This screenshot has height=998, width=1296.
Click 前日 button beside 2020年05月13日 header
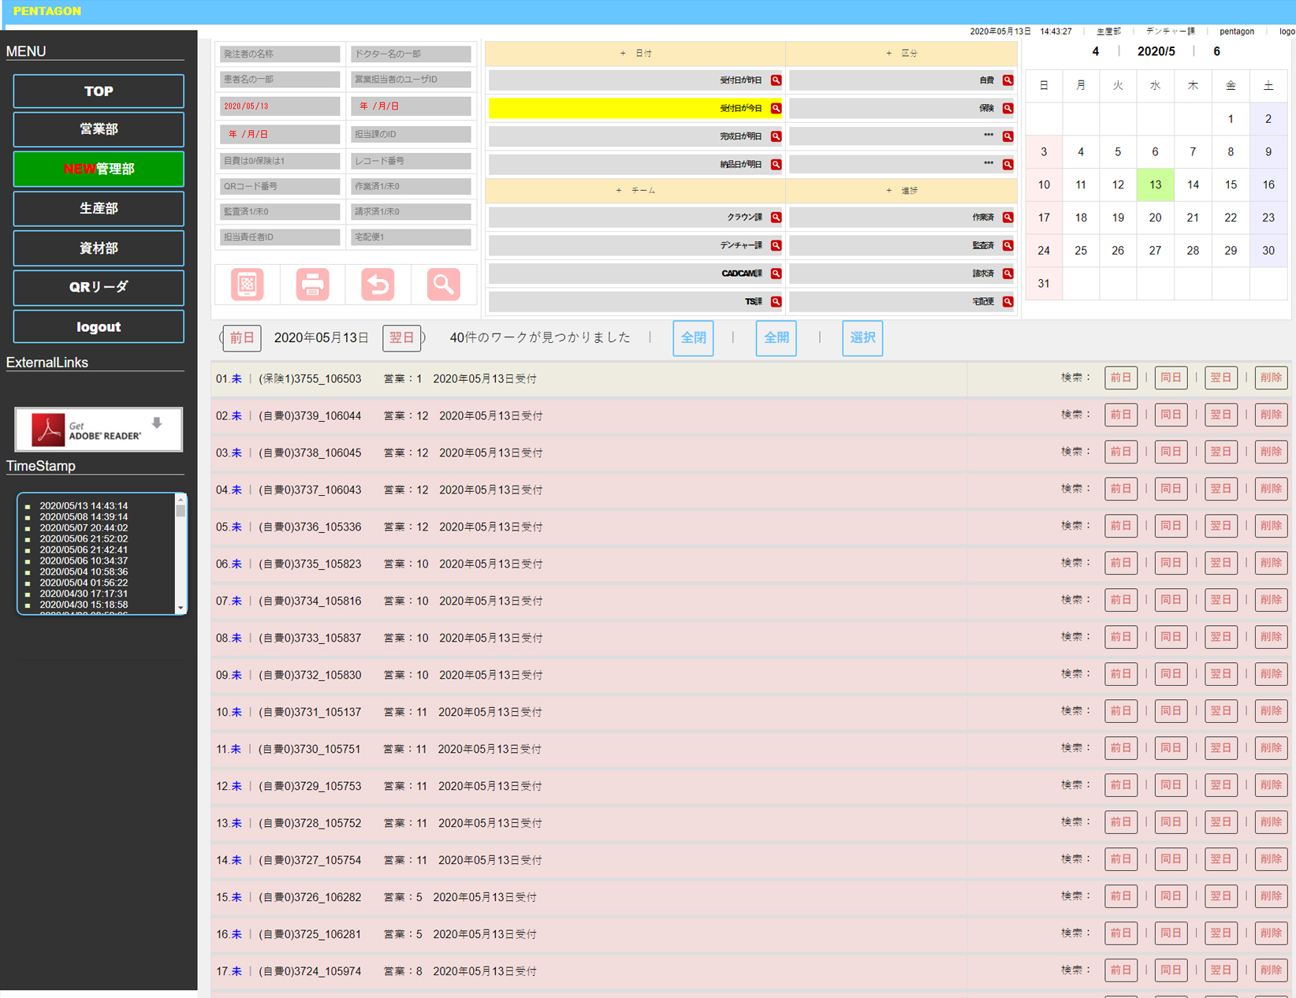click(242, 338)
